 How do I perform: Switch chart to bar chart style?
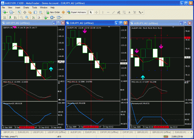point(5,17)
